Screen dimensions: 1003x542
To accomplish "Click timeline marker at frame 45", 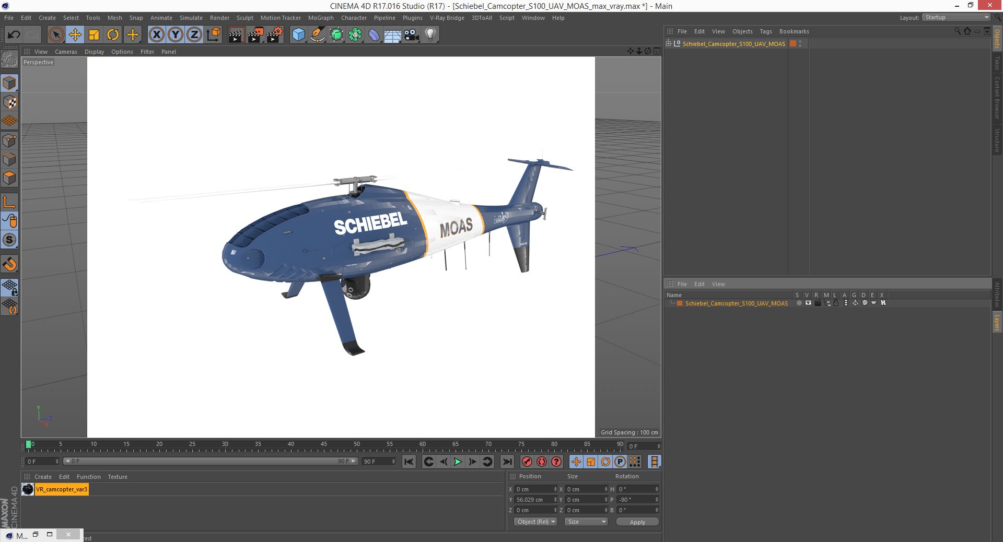I will 324,445.
